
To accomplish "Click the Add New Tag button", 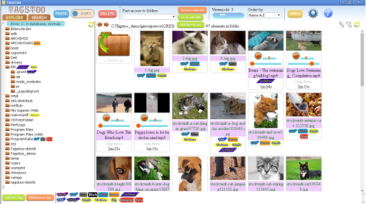I will pyautogui.click(x=13, y=198).
